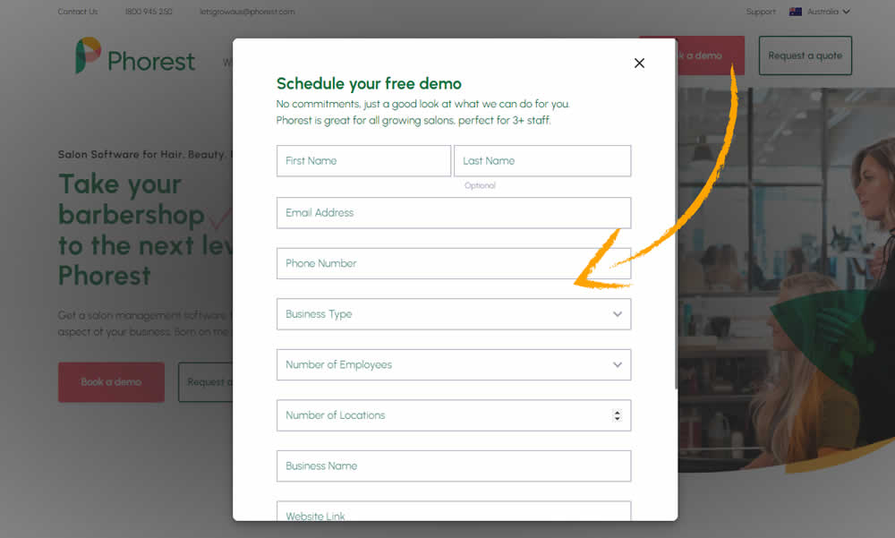
Task: Expand the Number of Employees dropdown
Action: (x=454, y=364)
